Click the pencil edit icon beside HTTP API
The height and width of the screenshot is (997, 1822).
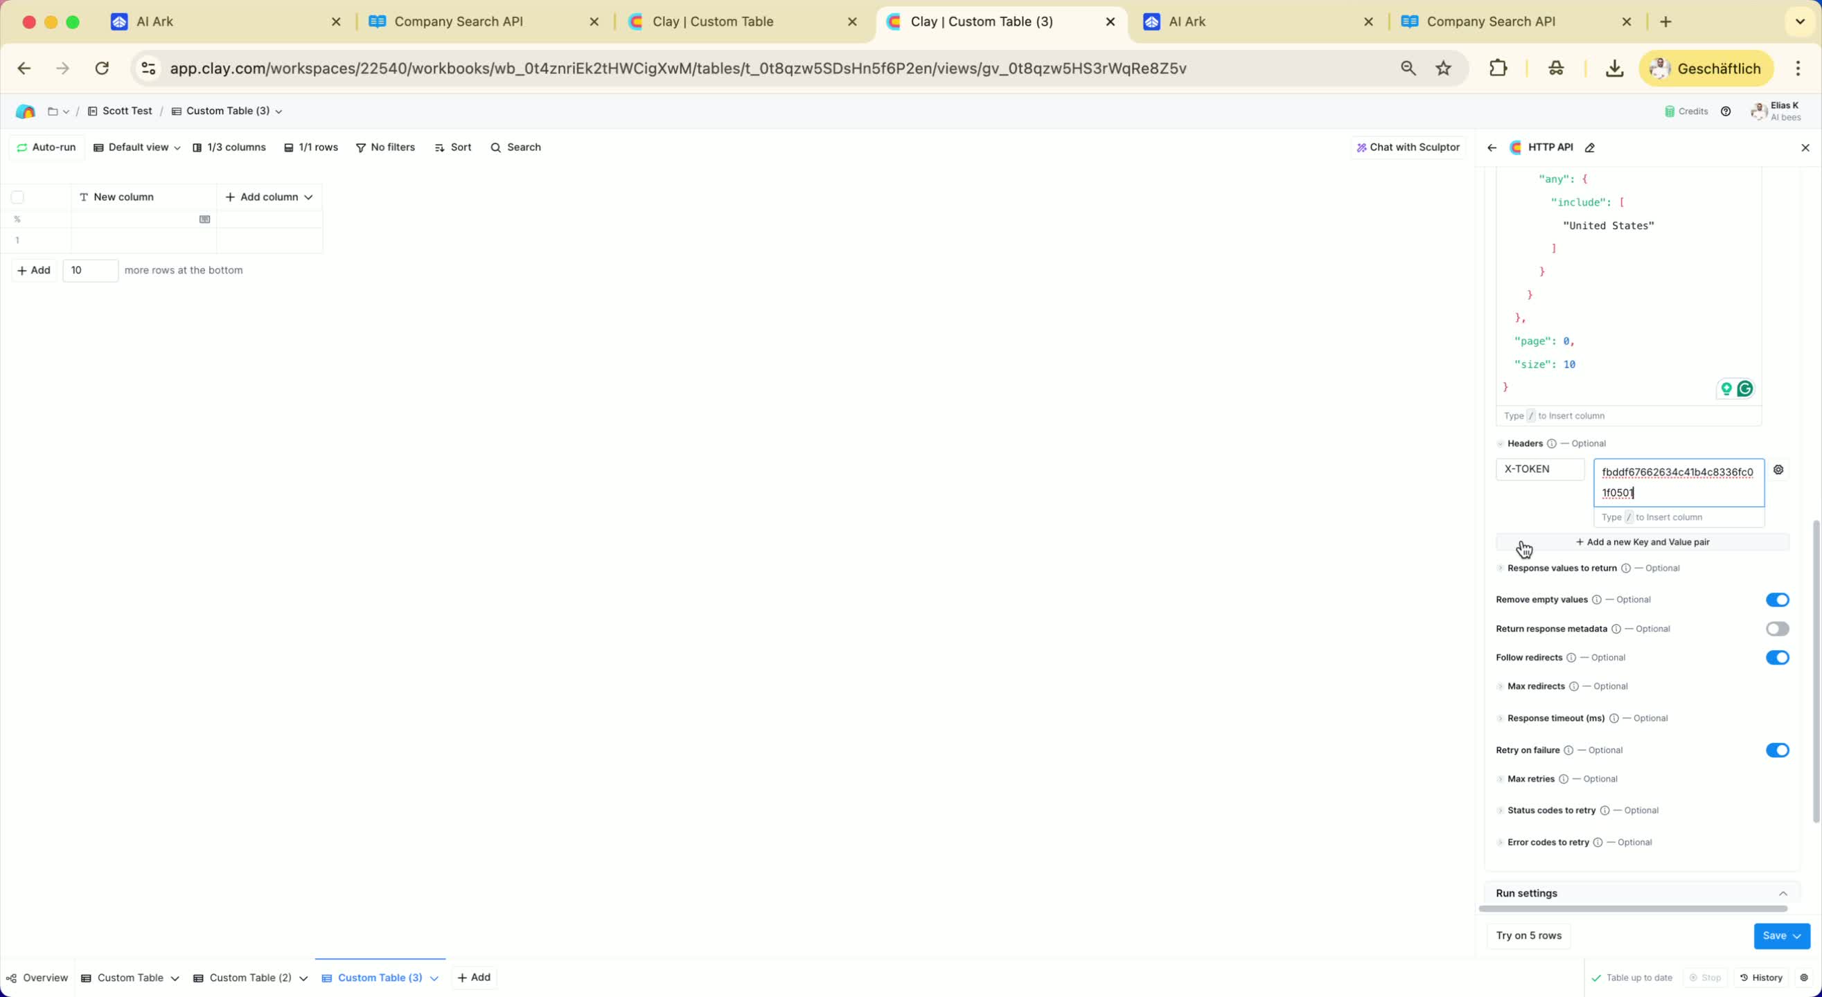1590,147
